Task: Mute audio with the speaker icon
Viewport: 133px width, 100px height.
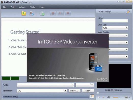Action: (109, 97)
